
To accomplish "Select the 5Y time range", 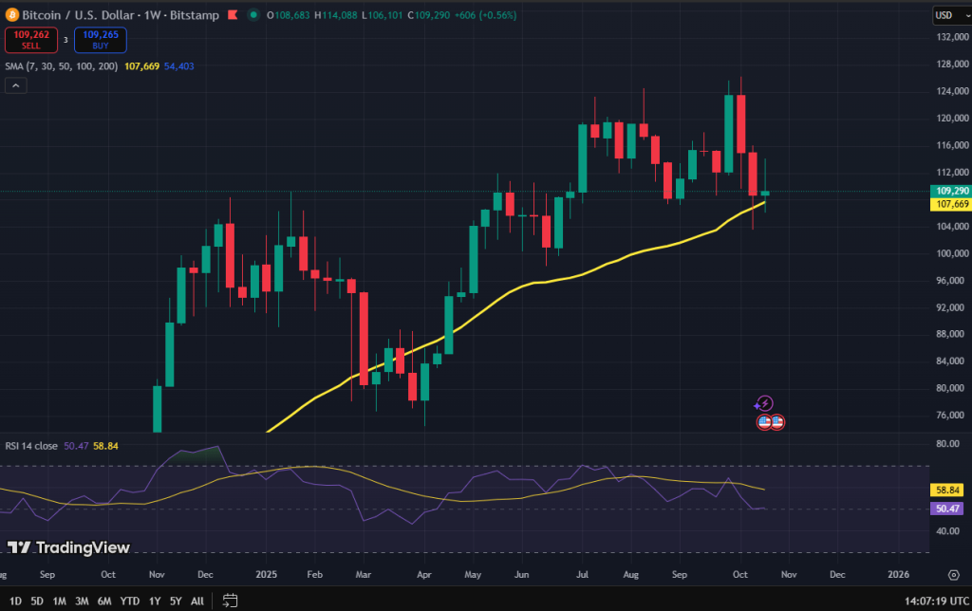I will coord(176,602).
